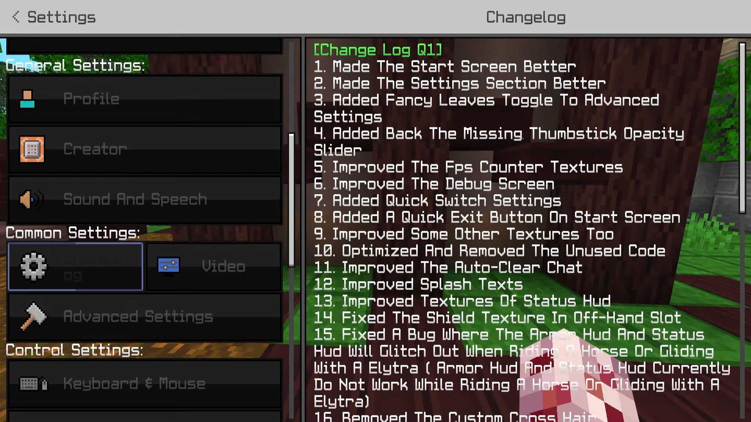Go back via the Settings header label

[x=61, y=17]
